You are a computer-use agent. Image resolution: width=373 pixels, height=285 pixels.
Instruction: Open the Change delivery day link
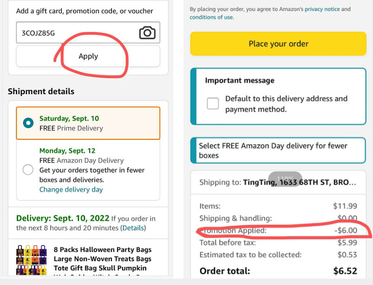[71, 189]
